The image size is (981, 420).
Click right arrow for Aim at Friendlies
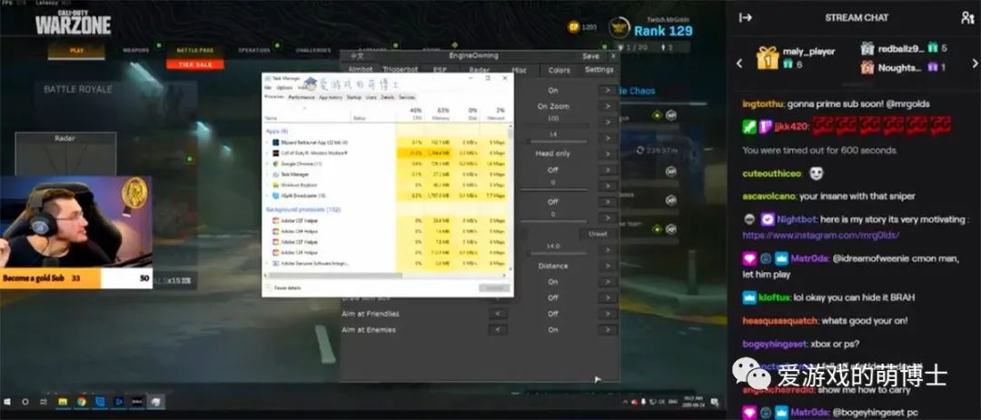607,314
